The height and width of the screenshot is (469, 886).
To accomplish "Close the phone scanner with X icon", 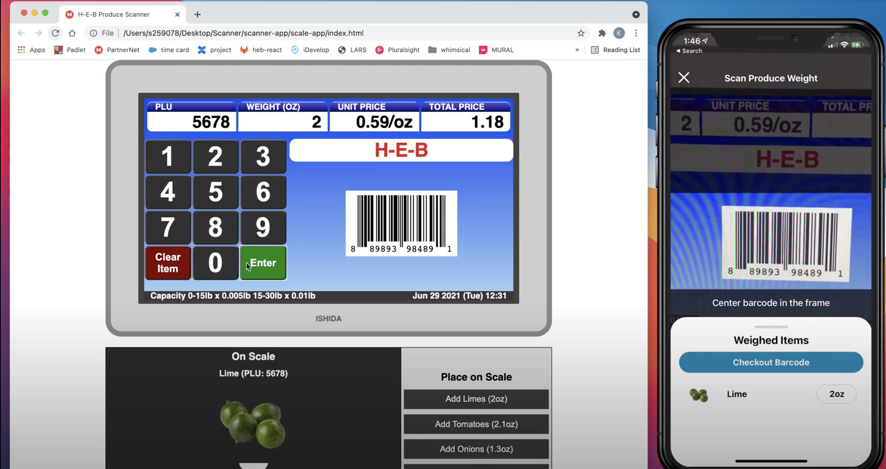I will (x=684, y=77).
